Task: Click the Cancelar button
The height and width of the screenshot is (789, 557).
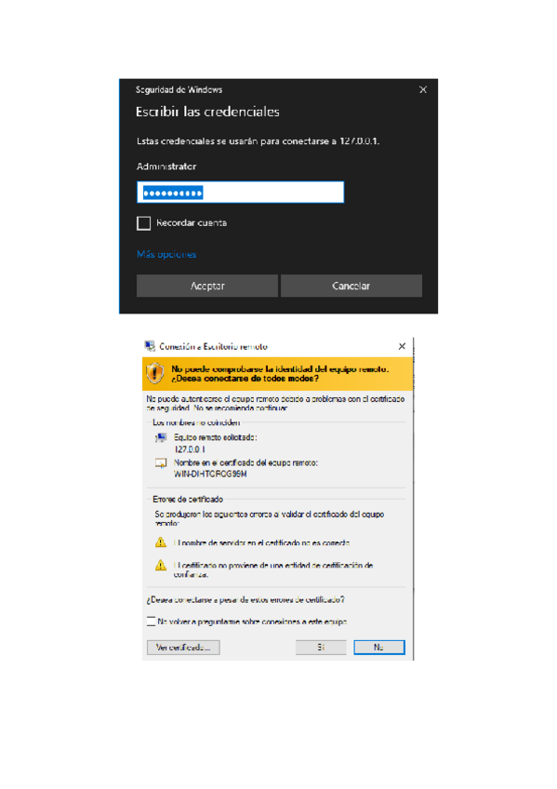Action: coord(351,286)
